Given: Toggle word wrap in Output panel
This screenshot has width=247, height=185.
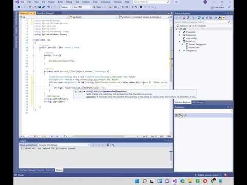Looking at the screenshot, I should point(113,145).
